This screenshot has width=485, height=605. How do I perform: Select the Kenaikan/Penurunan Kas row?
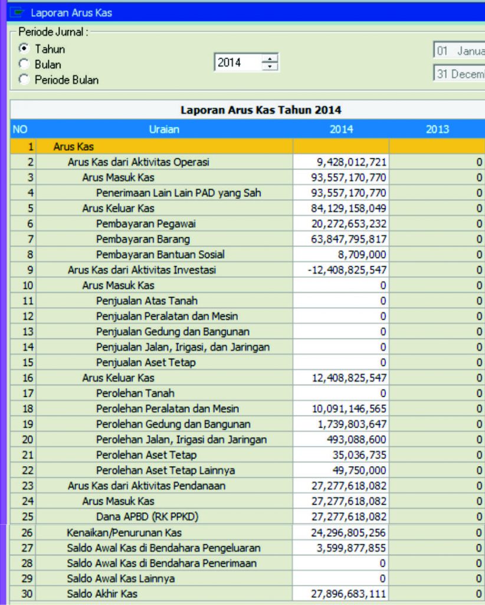(x=247, y=533)
